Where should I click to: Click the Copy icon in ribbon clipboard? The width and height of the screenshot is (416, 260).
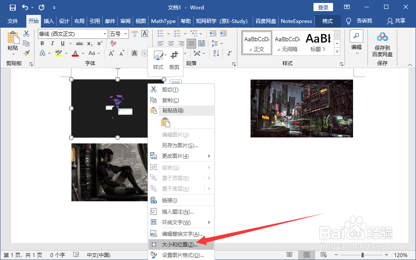pos(26,43)
